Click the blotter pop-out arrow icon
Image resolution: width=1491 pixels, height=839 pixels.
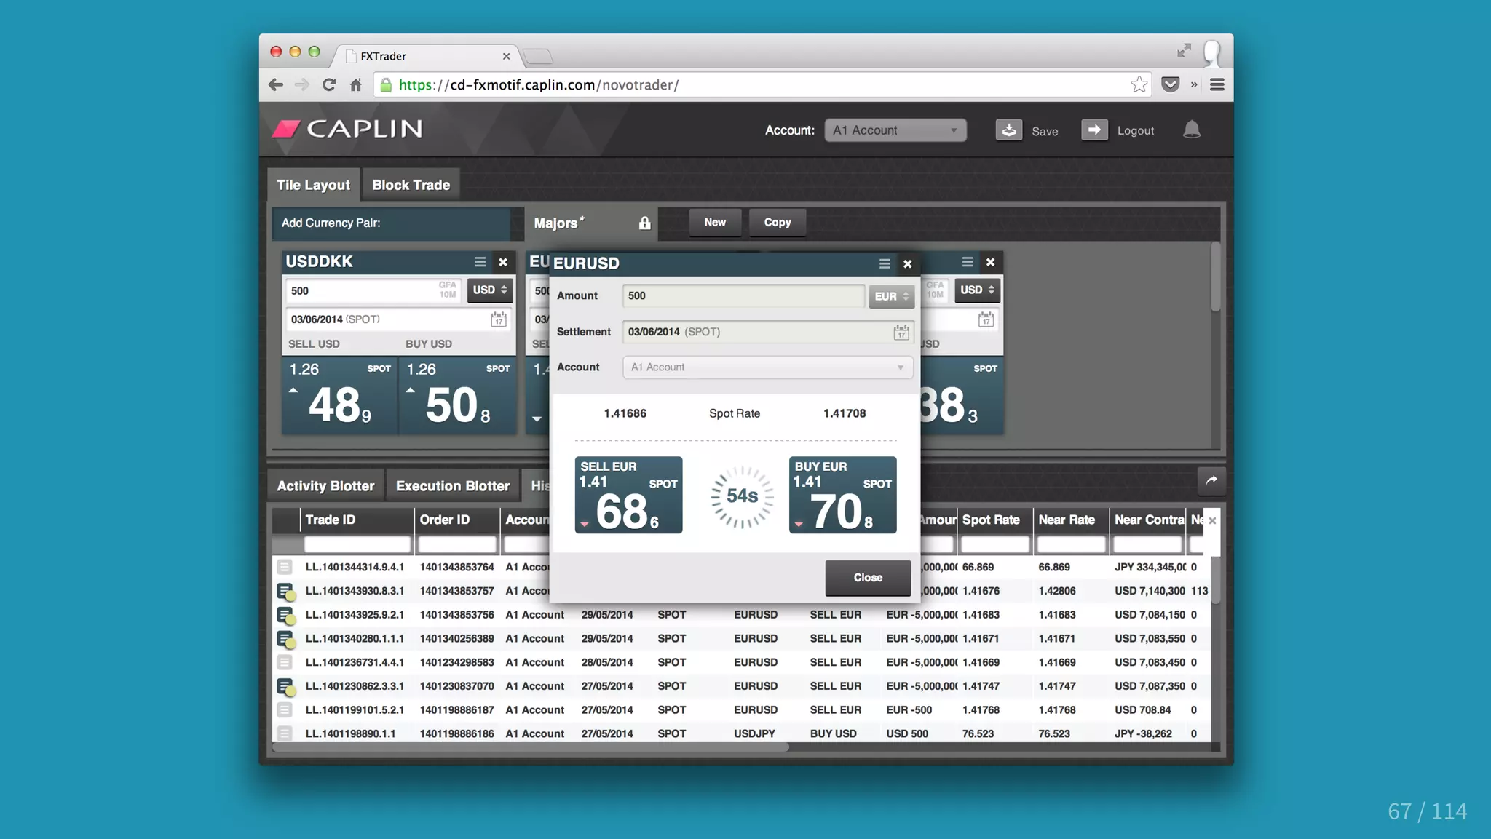[1211, 480]
